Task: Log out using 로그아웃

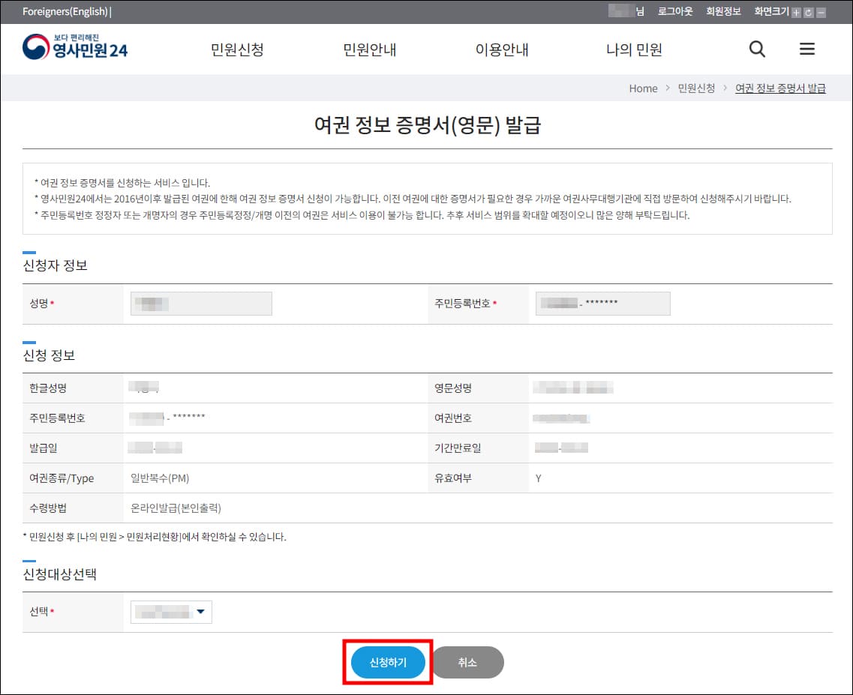Action: click(x=674, y=12)
